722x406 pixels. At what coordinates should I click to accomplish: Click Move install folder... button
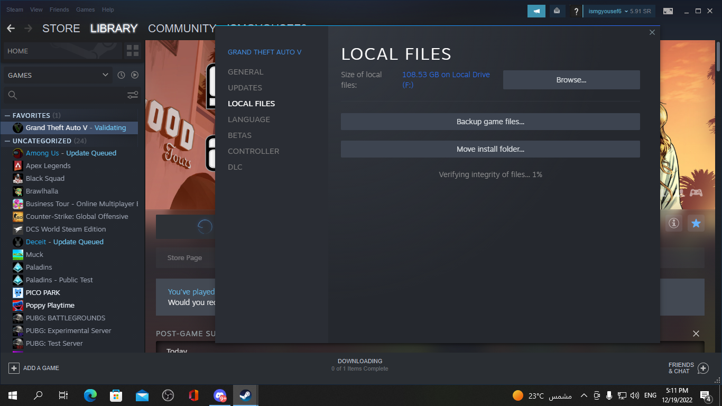pos(490,149)
